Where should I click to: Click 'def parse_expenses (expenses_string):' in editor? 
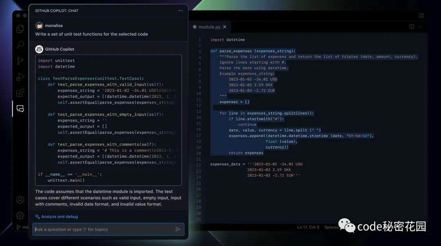[x=253, y=51]
